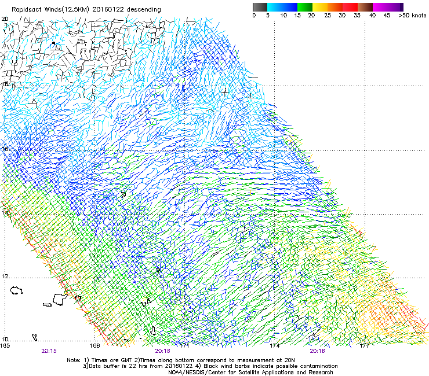Click the latitude axis label '14'
Screen dimensions: 429x376
click(x=5, y=212)
